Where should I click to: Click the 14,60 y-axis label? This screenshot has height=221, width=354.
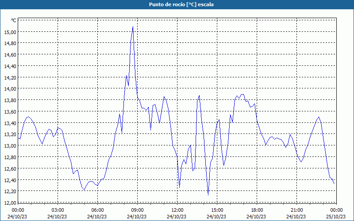click(10, 55)
